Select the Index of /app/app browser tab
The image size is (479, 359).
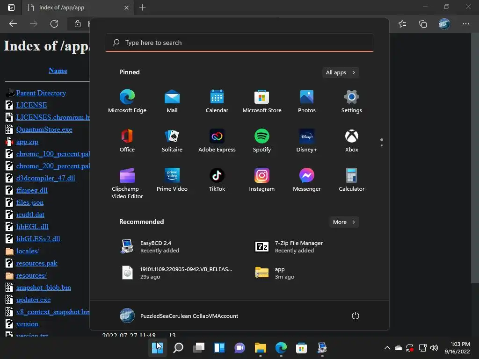coord(78,7)
